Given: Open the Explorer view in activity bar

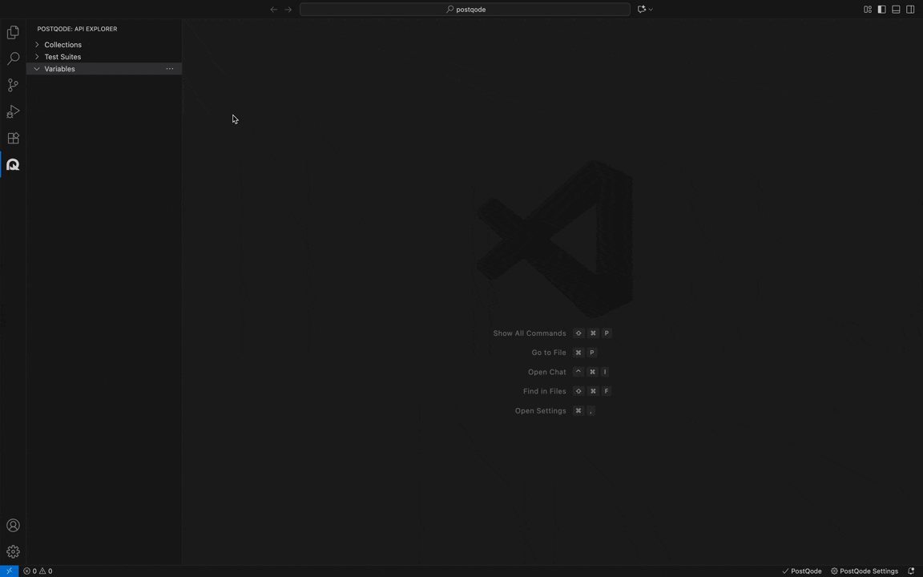Looking at the screenshot, I should click(x=13, y=33).
